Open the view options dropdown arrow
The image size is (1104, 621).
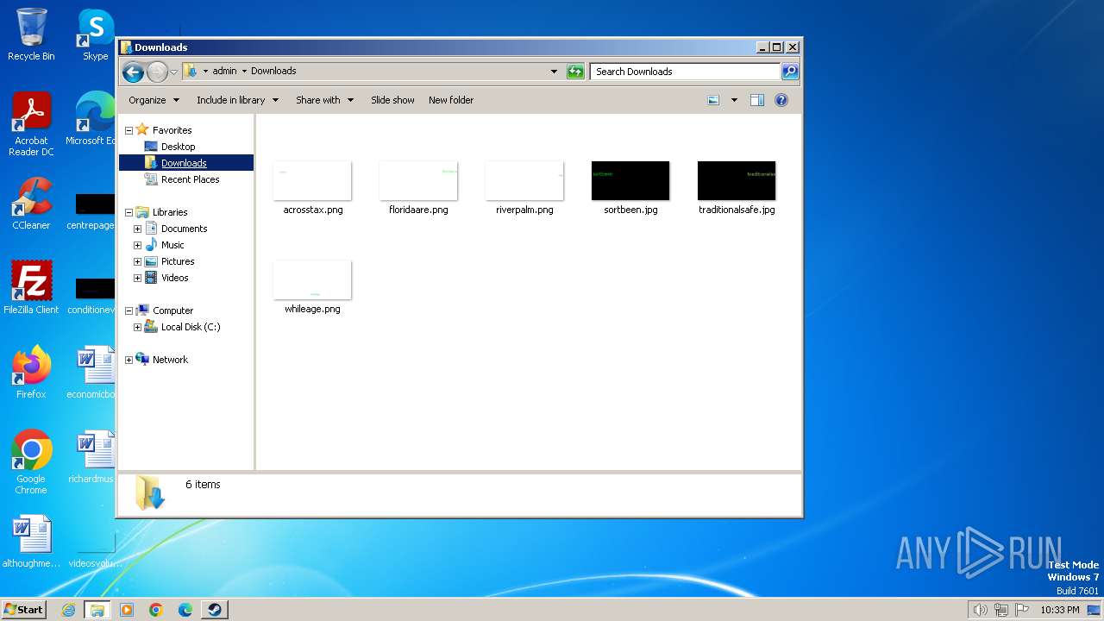coord(734,100)
